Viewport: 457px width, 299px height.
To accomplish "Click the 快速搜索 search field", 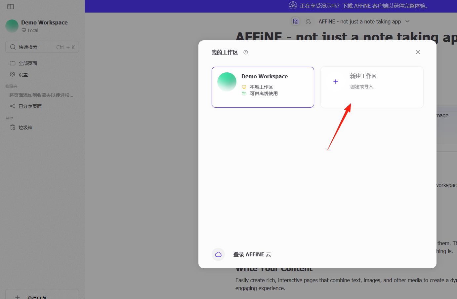I will 42,47.
